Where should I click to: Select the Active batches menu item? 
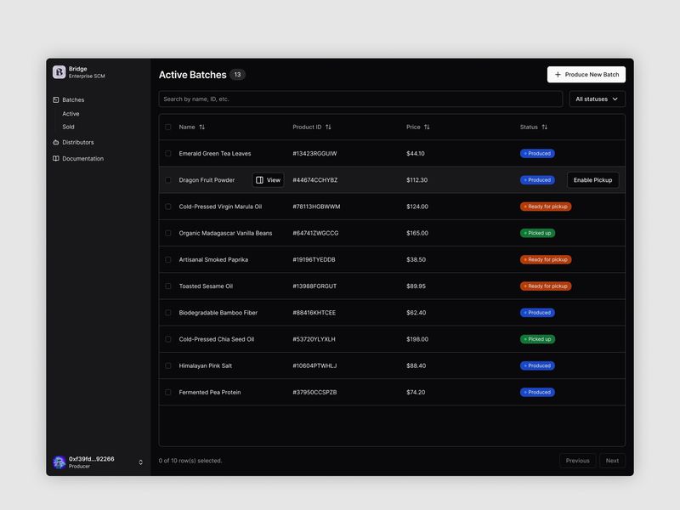[x=71, y=113]
